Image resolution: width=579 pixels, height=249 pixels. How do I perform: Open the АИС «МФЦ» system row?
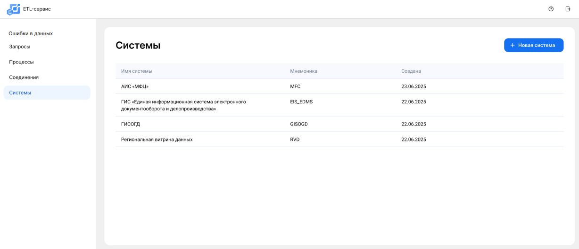click(x=135, y=86)
